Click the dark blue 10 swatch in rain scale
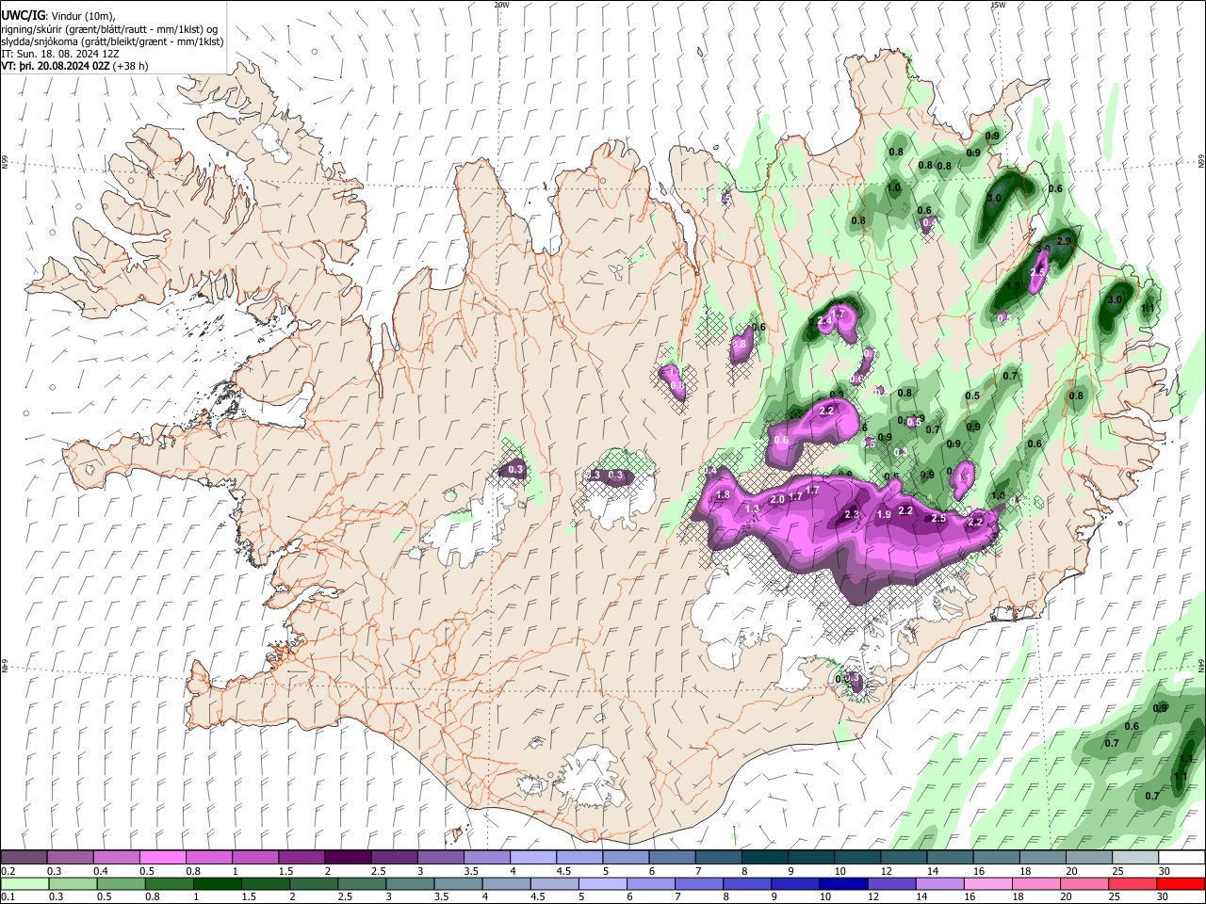 [843, 884]
